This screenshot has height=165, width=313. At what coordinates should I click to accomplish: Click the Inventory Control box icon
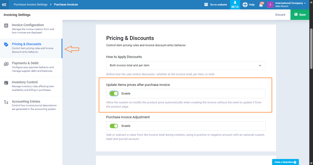(6, 83)
